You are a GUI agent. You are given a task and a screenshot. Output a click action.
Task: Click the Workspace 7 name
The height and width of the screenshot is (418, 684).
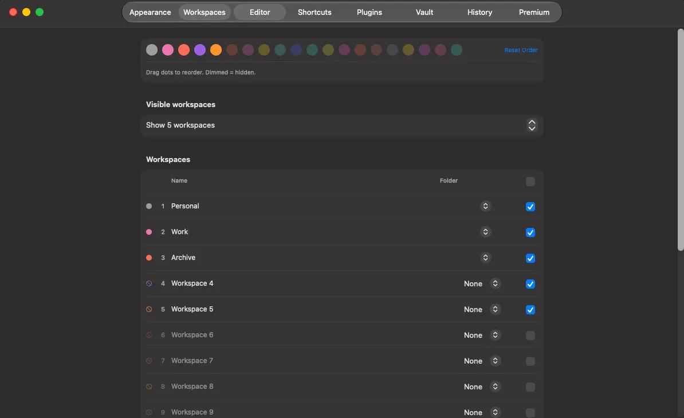tap(192, 361)
